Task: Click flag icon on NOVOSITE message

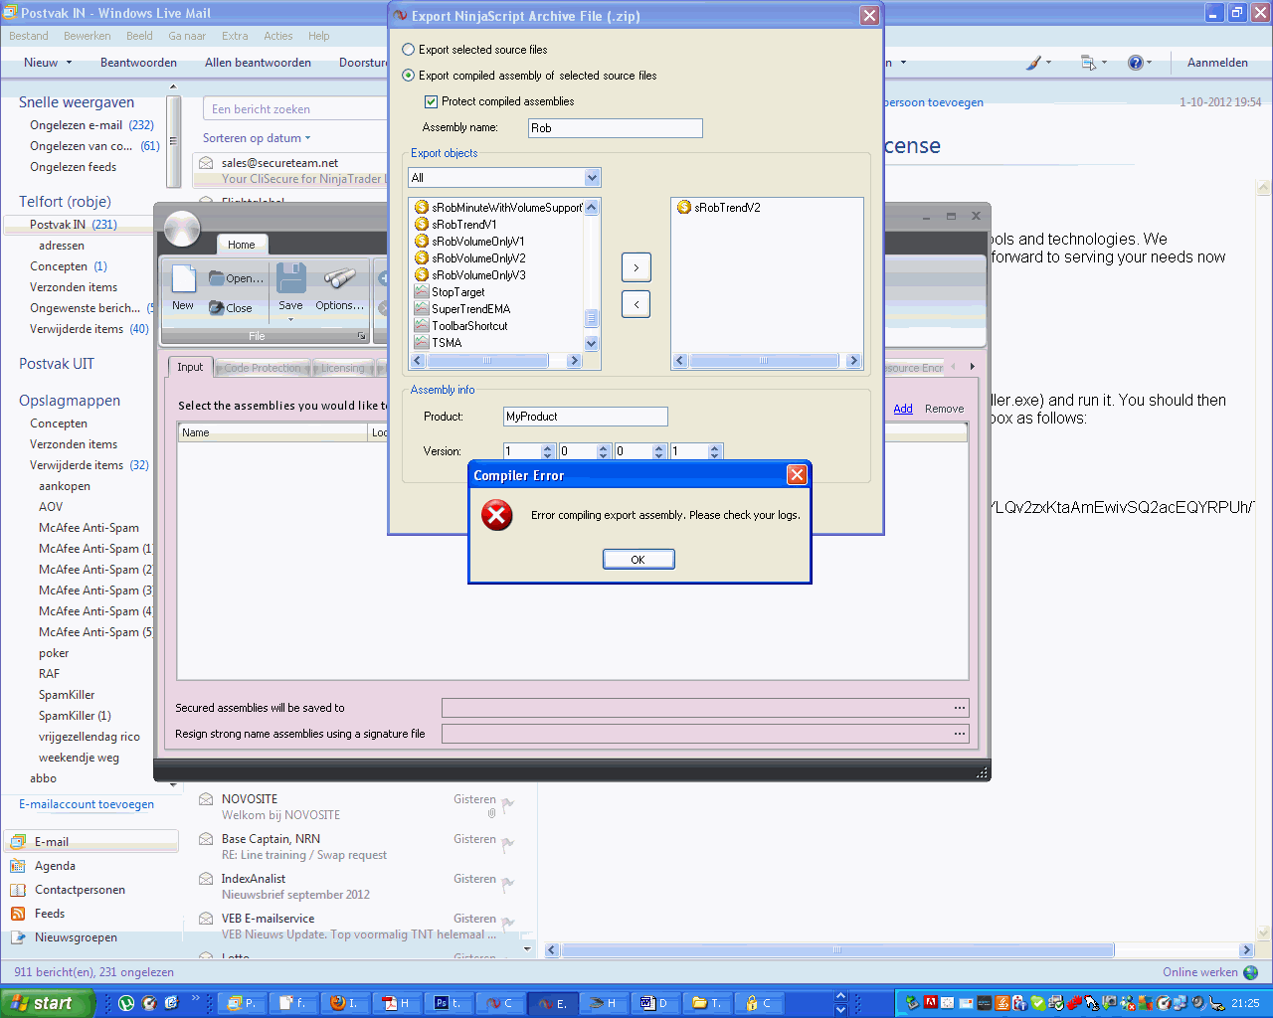Action: coord(507,804)
